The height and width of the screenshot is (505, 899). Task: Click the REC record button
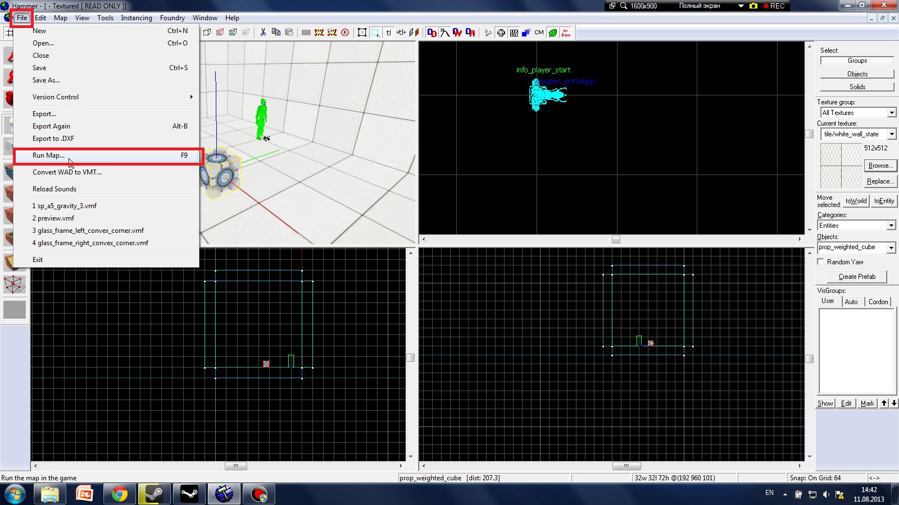click(774, 6)
